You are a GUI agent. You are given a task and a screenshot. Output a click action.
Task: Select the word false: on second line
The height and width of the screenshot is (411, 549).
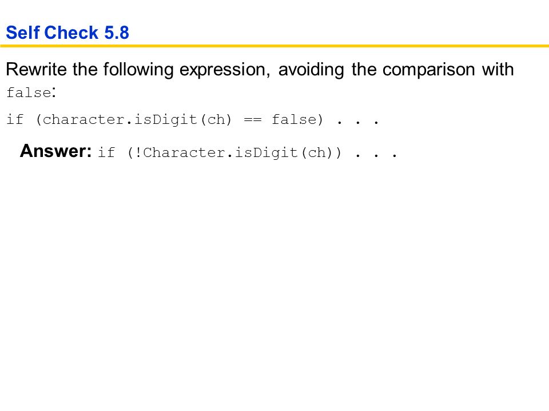[x=31, y=92]
